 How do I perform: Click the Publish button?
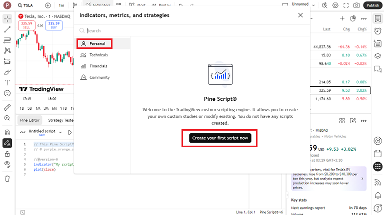click(x=372, y=5)
